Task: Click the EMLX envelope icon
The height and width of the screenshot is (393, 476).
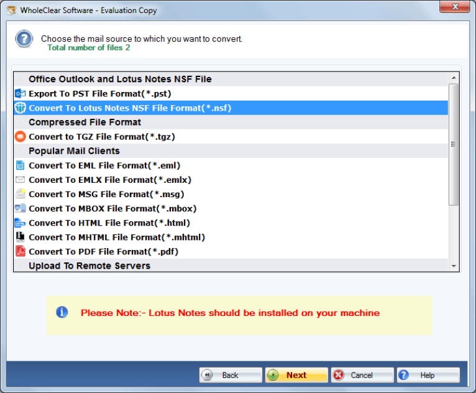Action: 20,180
